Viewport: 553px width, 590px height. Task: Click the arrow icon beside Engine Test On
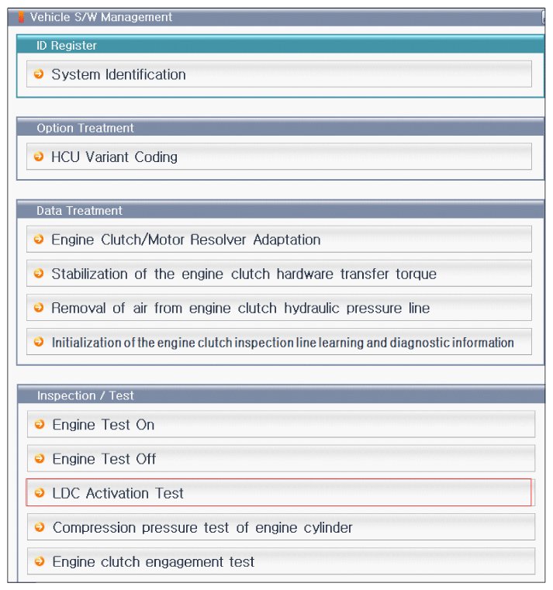pyautogui.click(x=40, y=424)
